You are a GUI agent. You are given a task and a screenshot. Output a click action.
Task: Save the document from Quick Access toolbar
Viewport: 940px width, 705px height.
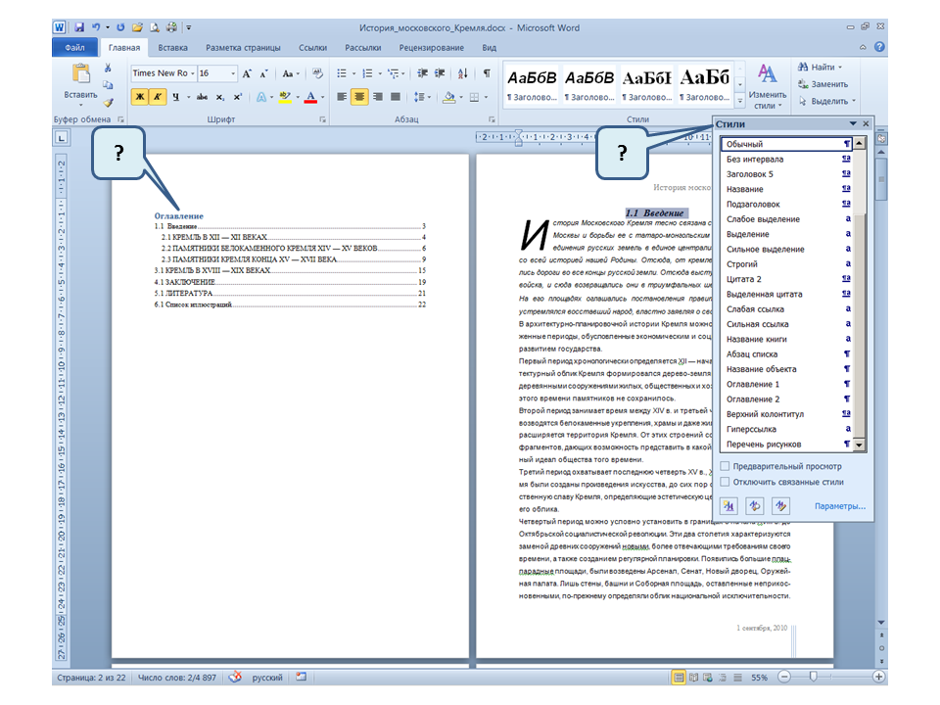79,27
